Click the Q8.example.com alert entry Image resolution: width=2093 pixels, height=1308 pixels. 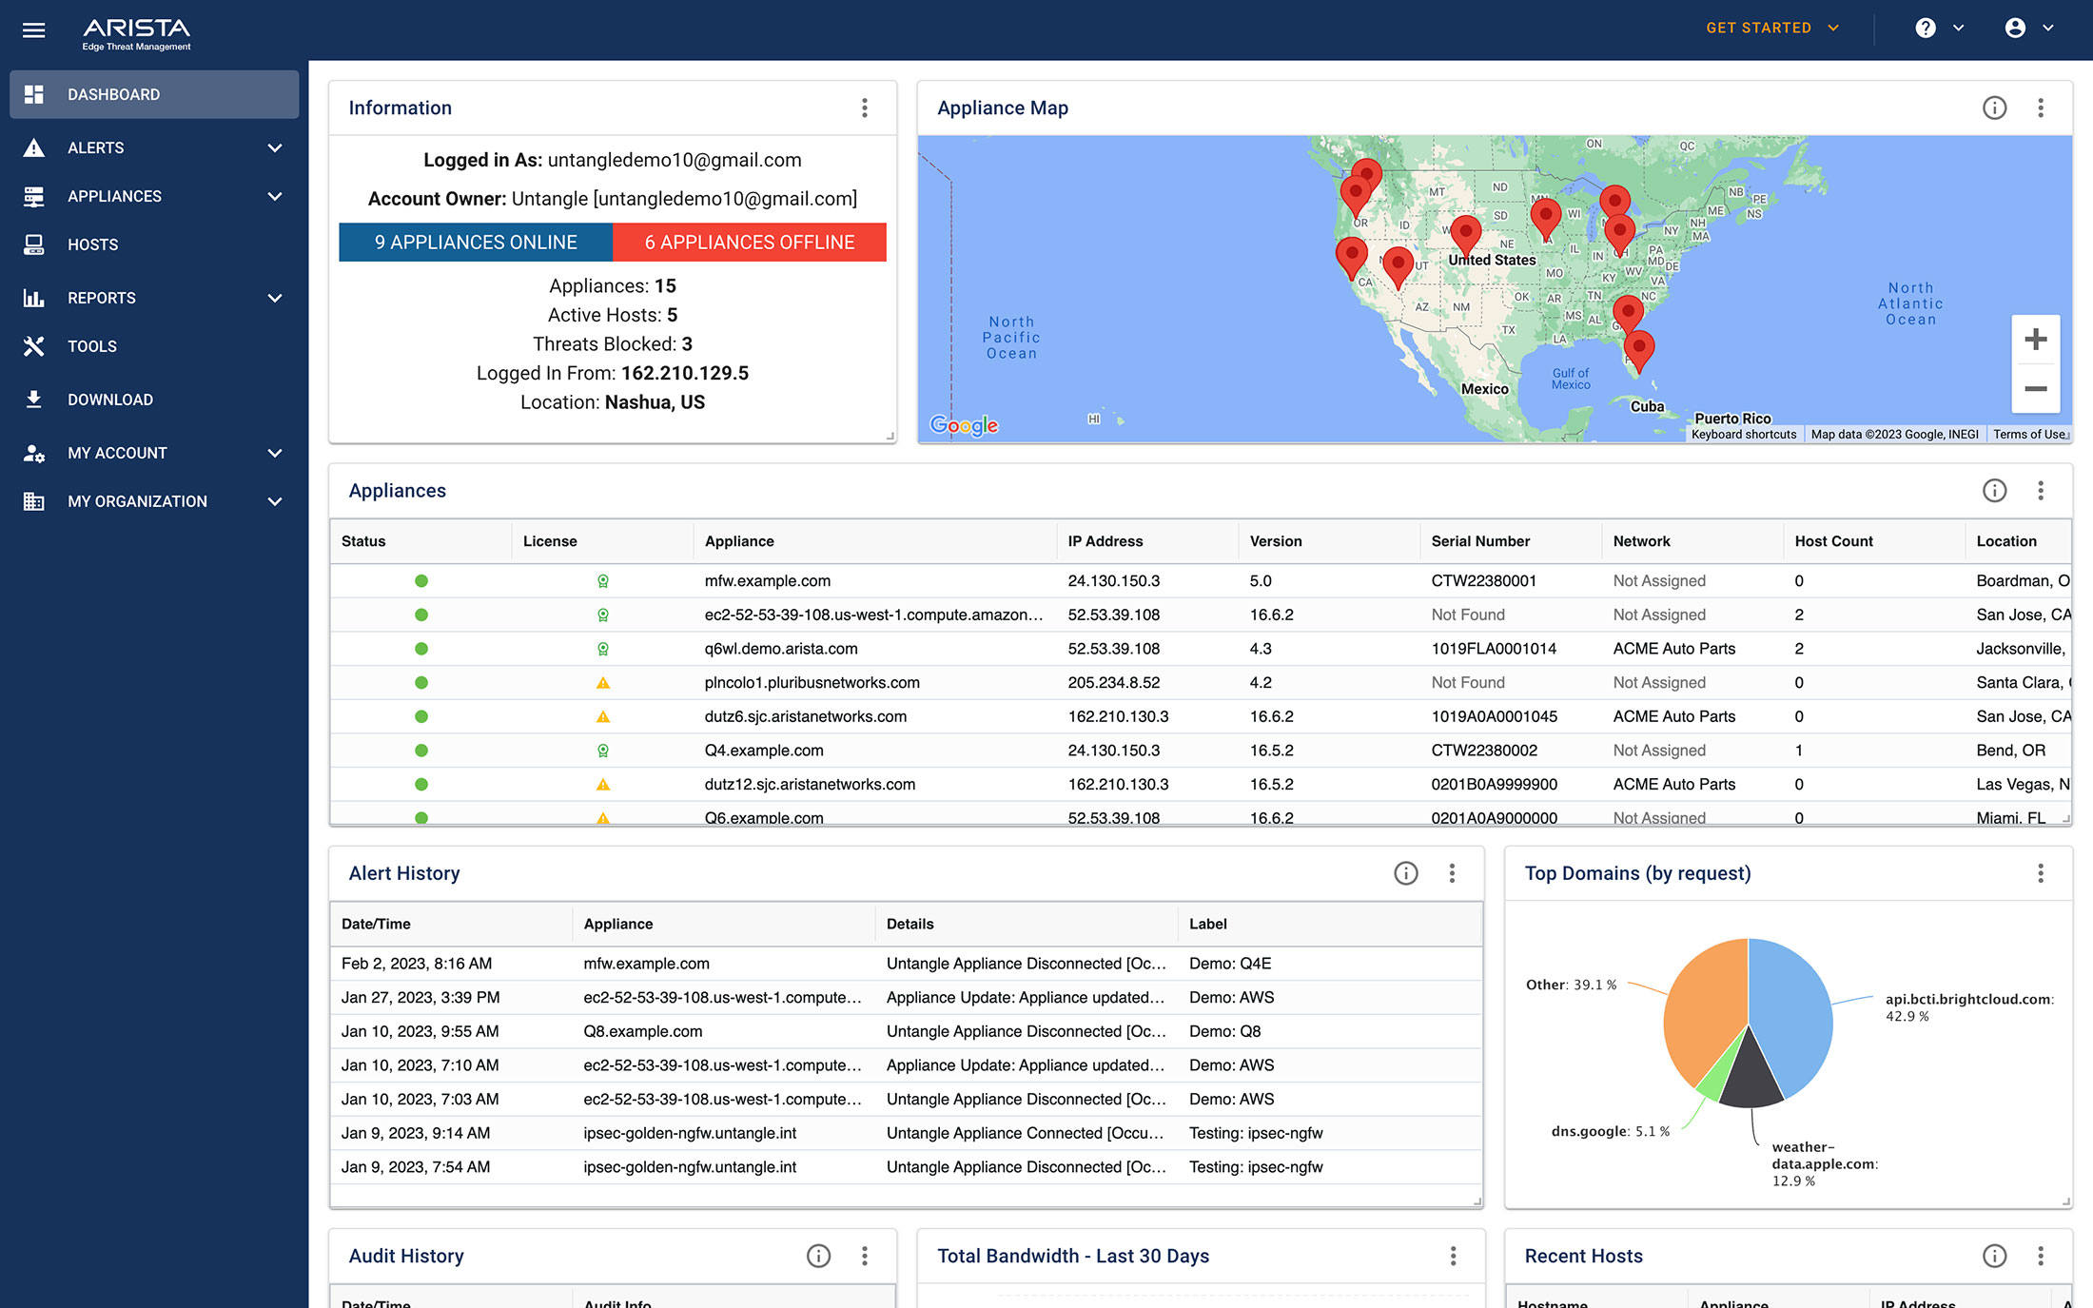[x=906, y=1031]
